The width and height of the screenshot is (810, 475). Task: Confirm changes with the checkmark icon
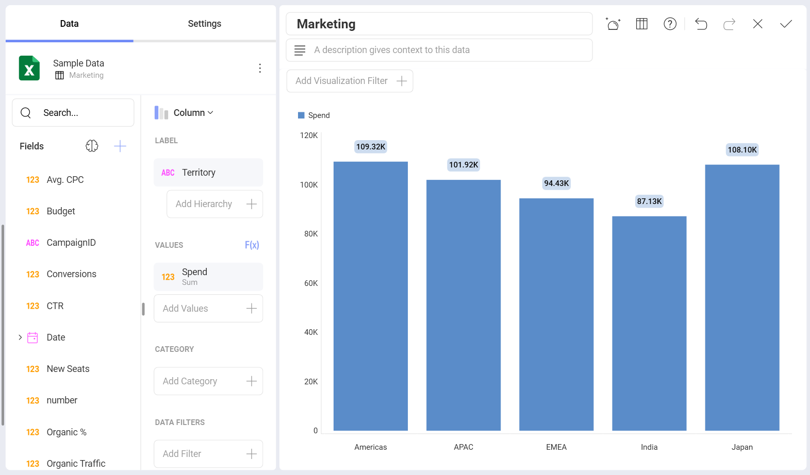click(x=786, y=24)
